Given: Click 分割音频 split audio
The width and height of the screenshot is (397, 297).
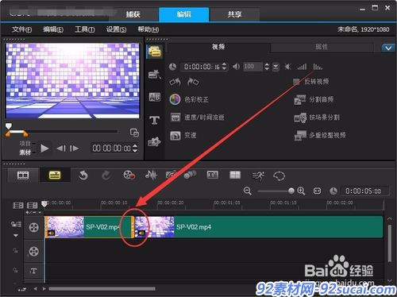Looking at the screenshot, I should pos(314,99).
